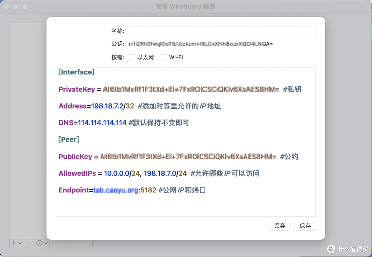Toggle the Wi-Fi on-demand checkbox

[x=163, y=57]
